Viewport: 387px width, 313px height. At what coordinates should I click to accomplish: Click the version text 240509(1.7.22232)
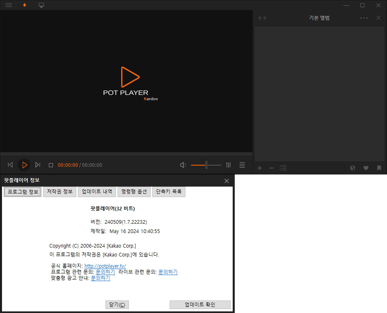(126, 222)
